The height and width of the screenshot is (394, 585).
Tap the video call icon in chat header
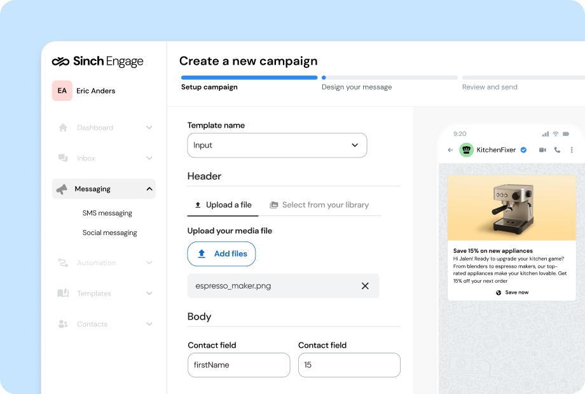point(542,150)
